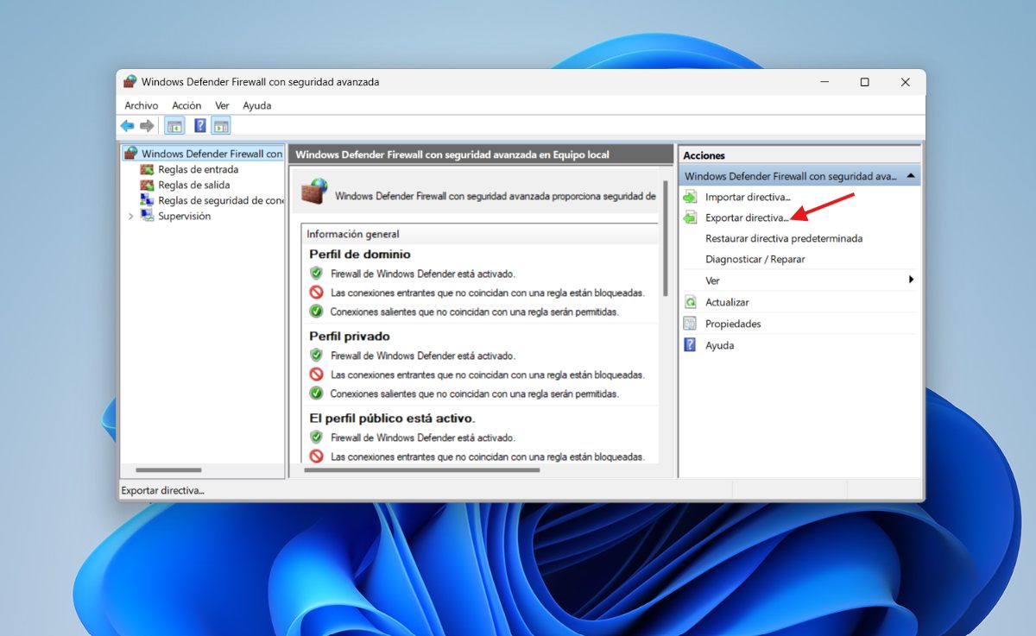
Task: Click the Forward arrow toolbar icon
Action: (x=148, y=126)
